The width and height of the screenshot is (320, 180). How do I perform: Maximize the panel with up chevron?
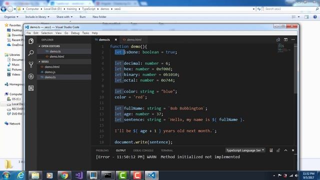point(285,150)
